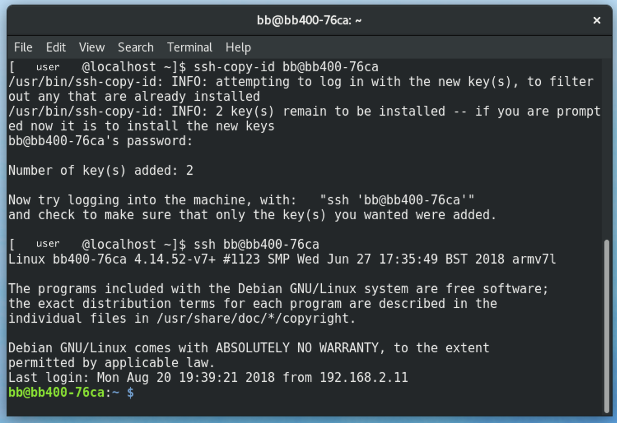
Task: Open the Help menu
Action: pos(238,47)
